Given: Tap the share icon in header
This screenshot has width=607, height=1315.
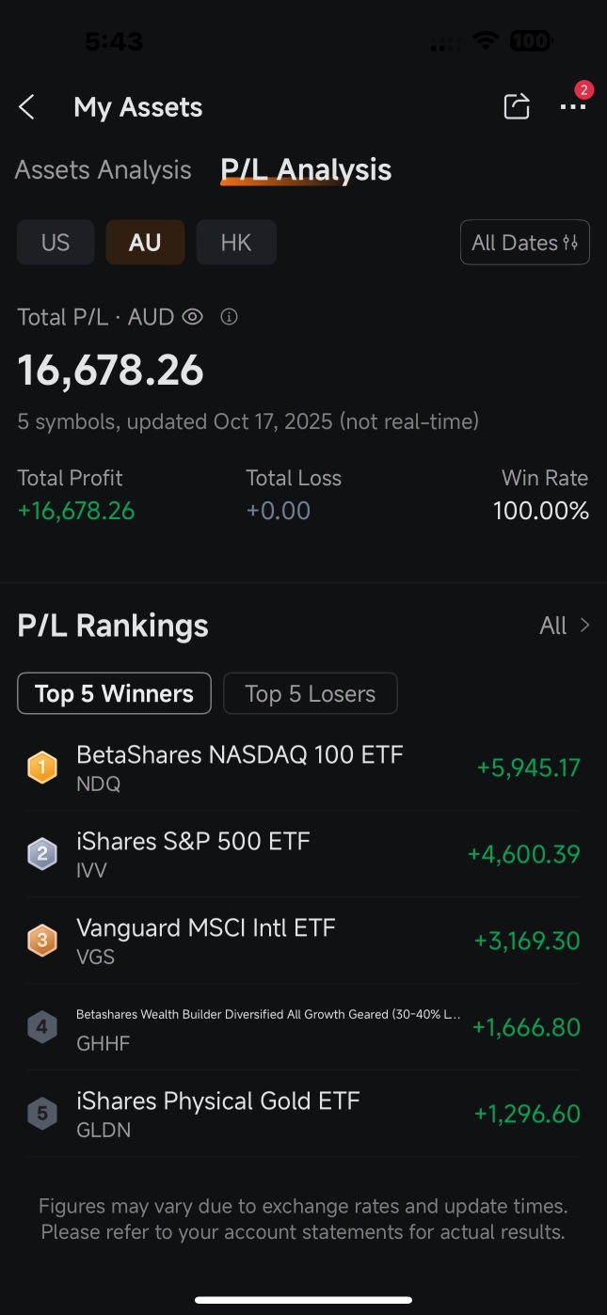Looking at the screenshot, I should pyautogui.click(x=517, y=106).
